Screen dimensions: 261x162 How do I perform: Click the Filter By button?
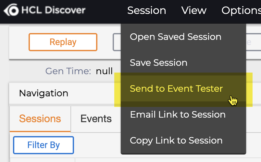(x=43, y=145)
